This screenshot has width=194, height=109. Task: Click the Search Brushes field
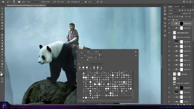tap(92, 64)
